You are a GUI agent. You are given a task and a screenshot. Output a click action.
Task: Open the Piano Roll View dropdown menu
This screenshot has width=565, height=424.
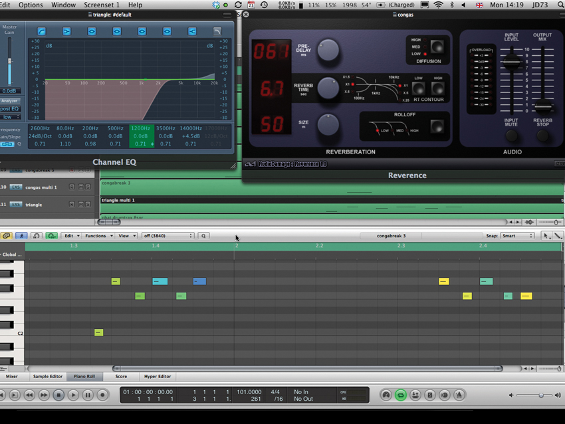(x=127, y=236)
